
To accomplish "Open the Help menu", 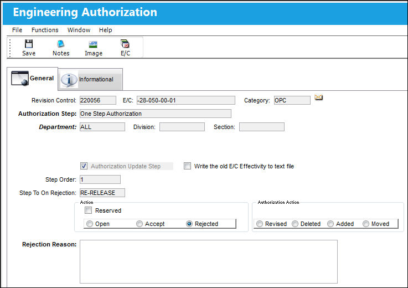I will click(105, 30).
